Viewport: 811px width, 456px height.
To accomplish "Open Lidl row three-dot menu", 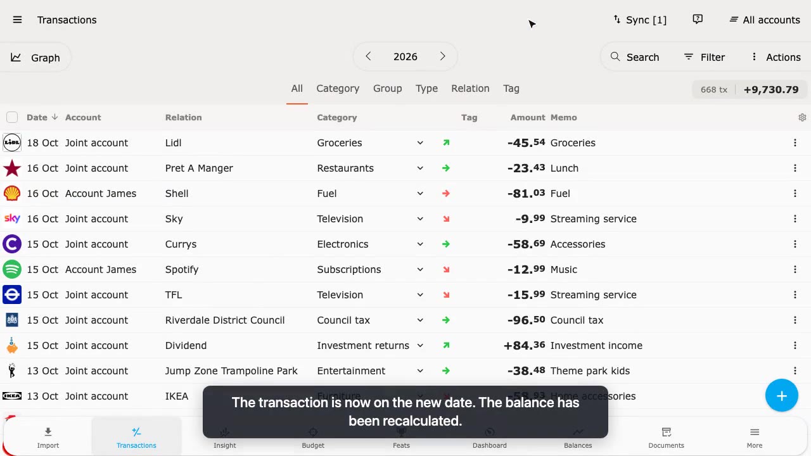I will click(x=795, y=142).
